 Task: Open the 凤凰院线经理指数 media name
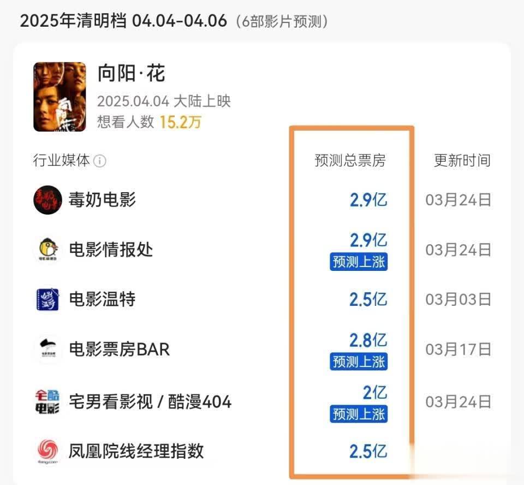136,451
